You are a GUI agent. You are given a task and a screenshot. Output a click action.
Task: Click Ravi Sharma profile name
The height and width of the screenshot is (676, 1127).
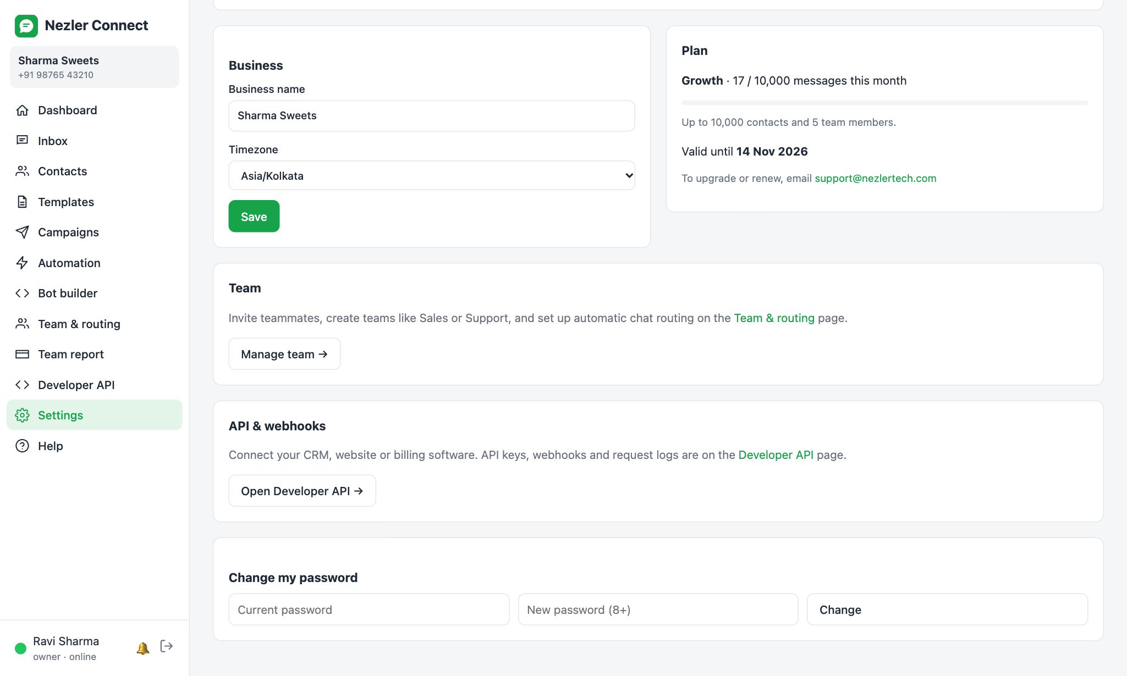(x=66, y=641)
